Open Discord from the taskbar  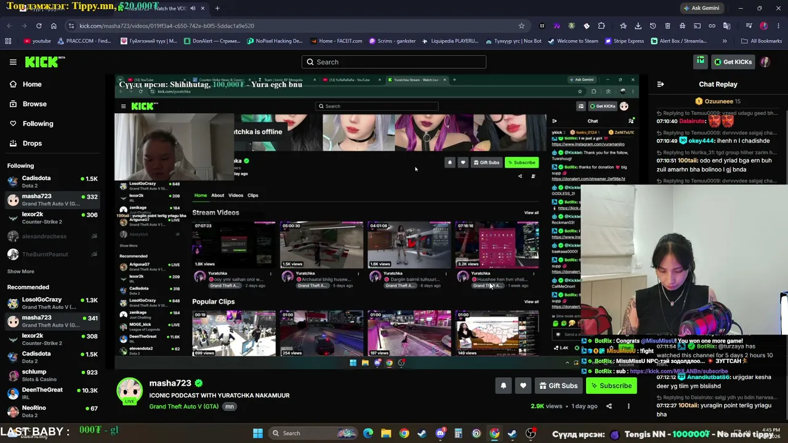coord(440,433)
